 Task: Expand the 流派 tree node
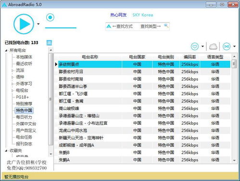tap(13, 71)
